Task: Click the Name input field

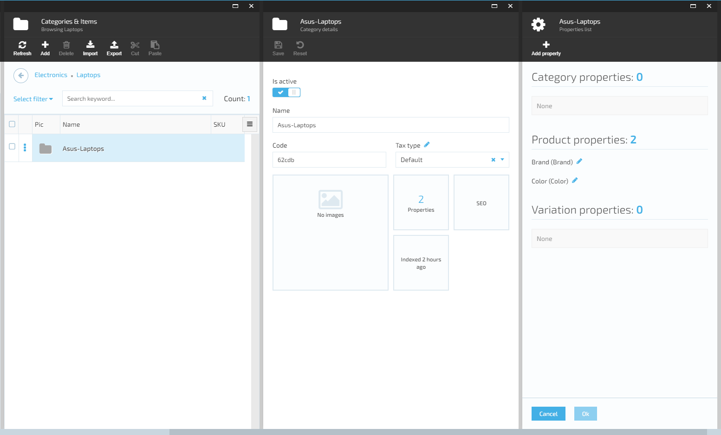Action: tap(391, 125)
